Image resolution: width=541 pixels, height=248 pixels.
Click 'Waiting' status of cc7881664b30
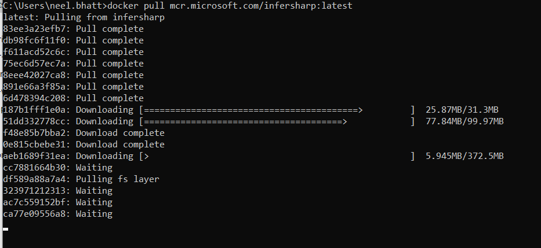[x=94, y=168]
